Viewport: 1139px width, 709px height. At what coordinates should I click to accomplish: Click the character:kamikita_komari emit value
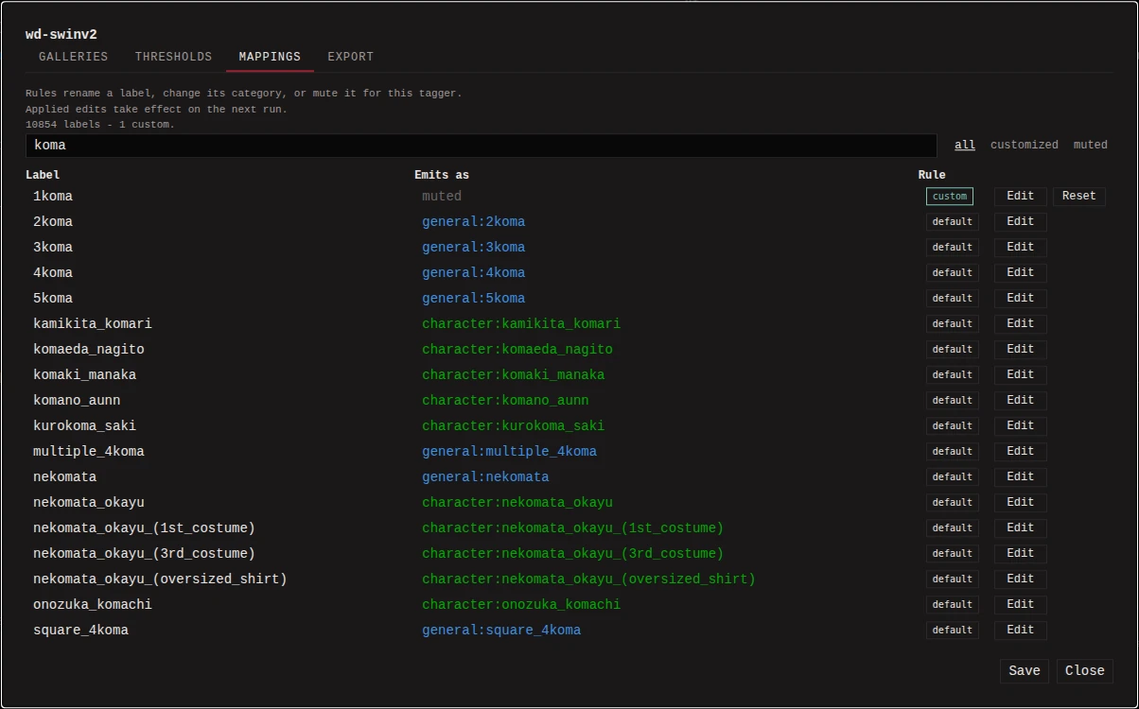521,324
